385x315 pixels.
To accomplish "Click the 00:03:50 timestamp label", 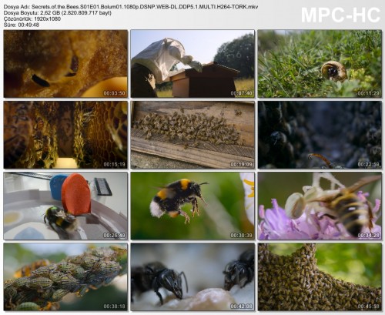I will (114, 93).
